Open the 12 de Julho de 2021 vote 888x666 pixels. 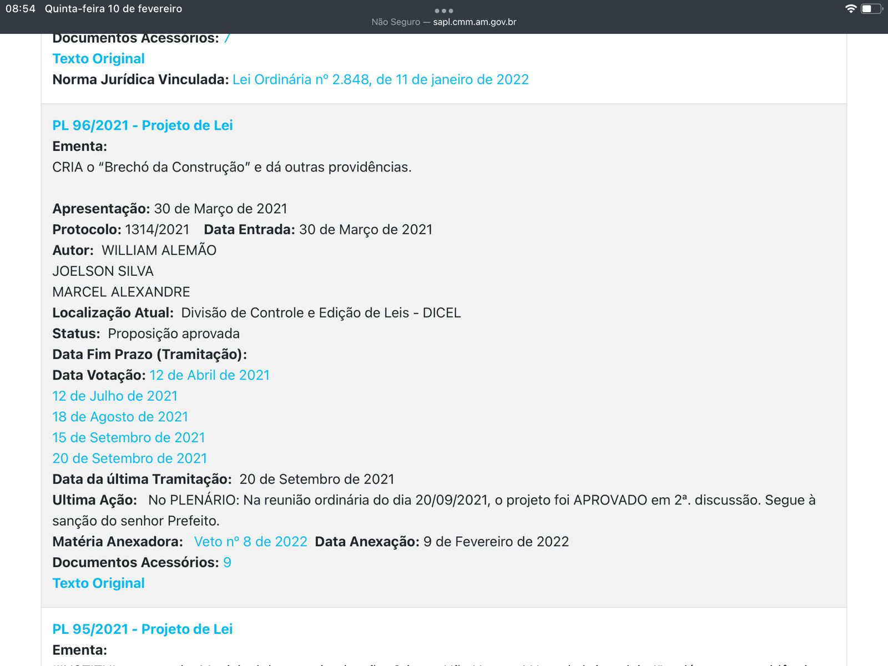pyautogui.click(x=115, y=396)
